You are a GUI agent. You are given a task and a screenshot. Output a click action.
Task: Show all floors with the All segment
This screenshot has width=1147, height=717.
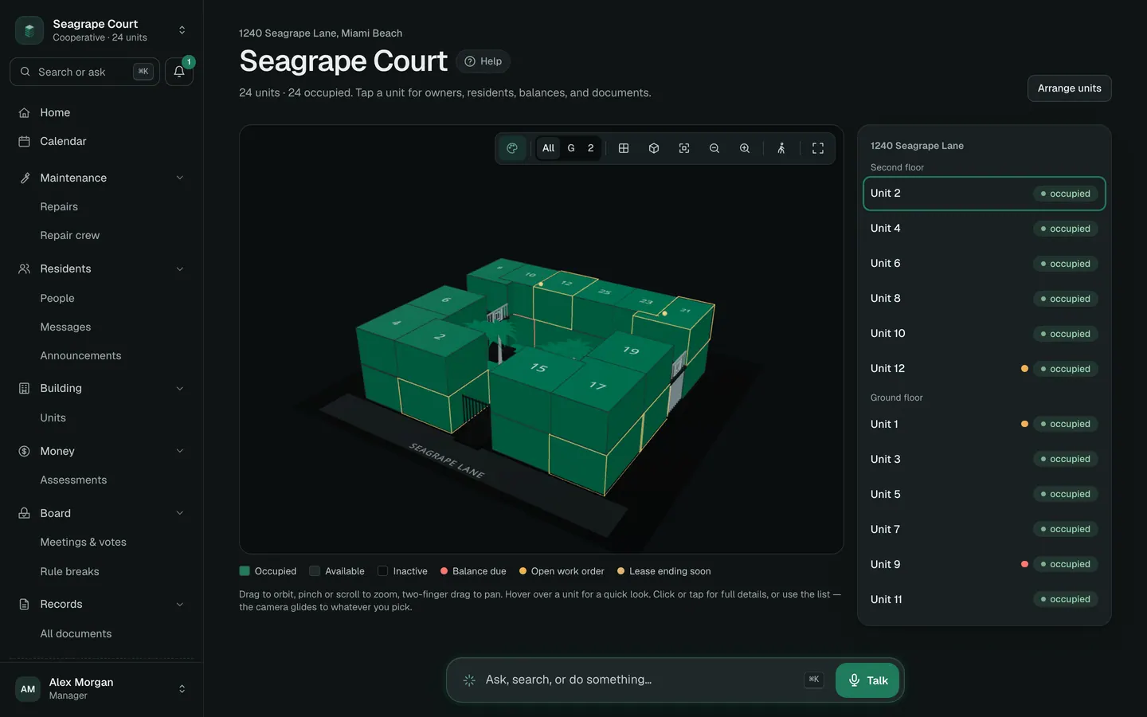pyautogui.click(x=548, y=148)
